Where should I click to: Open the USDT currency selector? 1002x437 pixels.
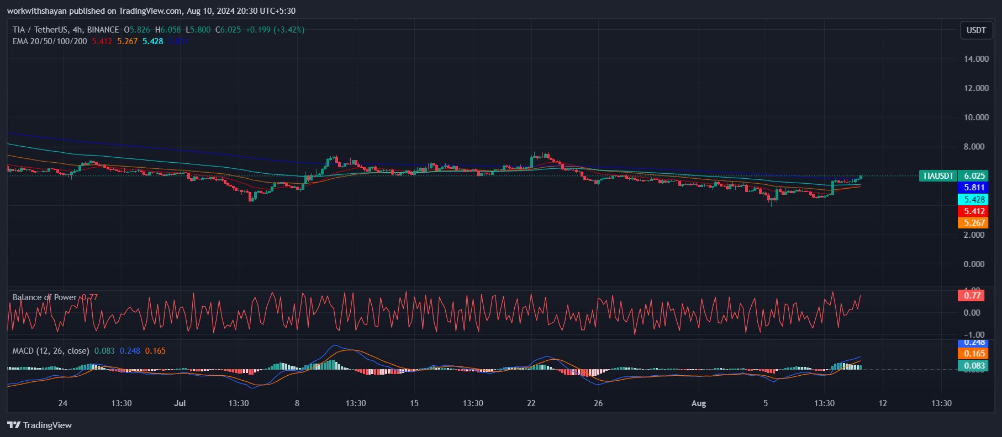click(975, 30)
